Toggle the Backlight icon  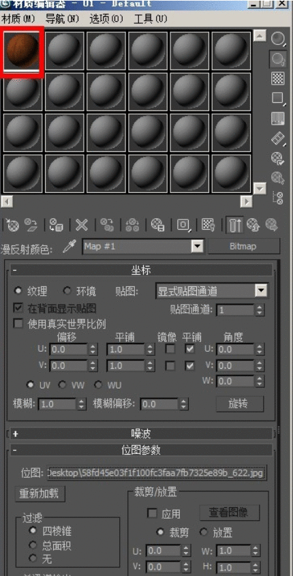pos(279,59)
